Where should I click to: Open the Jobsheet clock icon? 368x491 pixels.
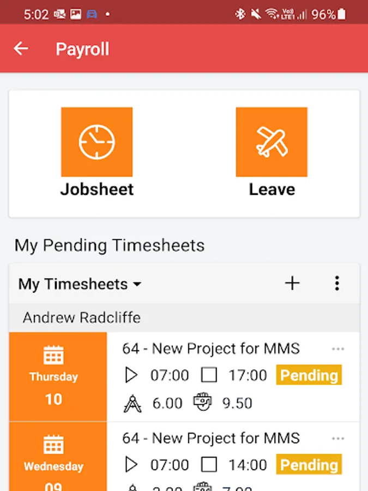(x=97, y=141)
